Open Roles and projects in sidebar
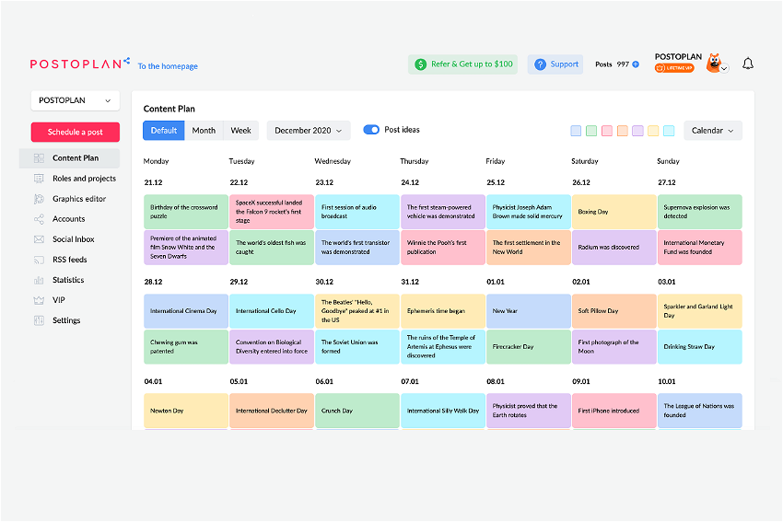This screenshot has height=522, width=783. (84, 179)
